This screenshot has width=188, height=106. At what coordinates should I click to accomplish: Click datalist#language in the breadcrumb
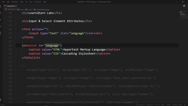coord(43,10)
